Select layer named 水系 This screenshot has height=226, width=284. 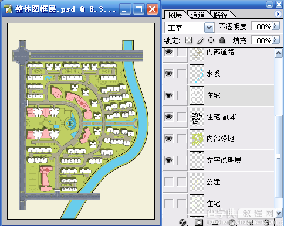pos(213,74)
